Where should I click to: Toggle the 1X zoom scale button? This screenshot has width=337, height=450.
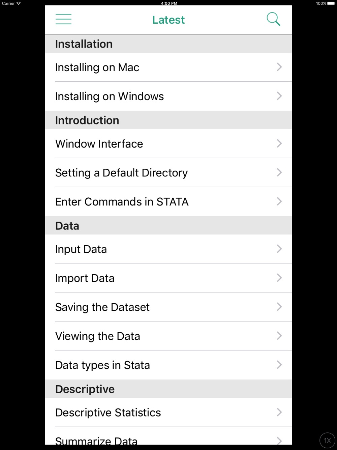(327, 440)
